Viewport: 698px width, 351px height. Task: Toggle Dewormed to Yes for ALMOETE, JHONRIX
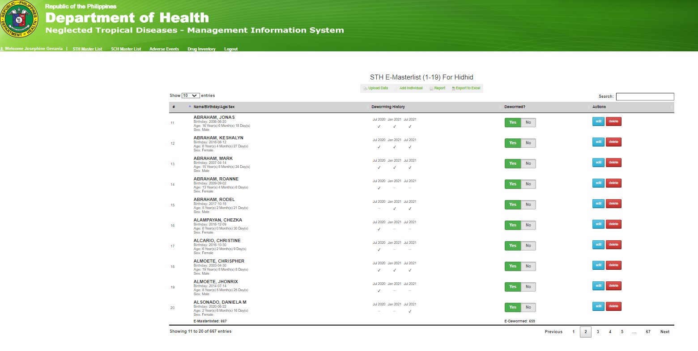point(513,287)
